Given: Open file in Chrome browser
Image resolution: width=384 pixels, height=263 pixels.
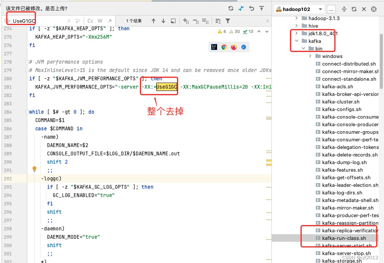Looking at the screenshot, I should click(224, 47).
